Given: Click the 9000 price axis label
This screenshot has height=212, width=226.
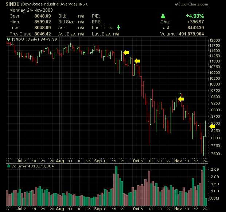Looking at the screenshot, I should (215, 110).
